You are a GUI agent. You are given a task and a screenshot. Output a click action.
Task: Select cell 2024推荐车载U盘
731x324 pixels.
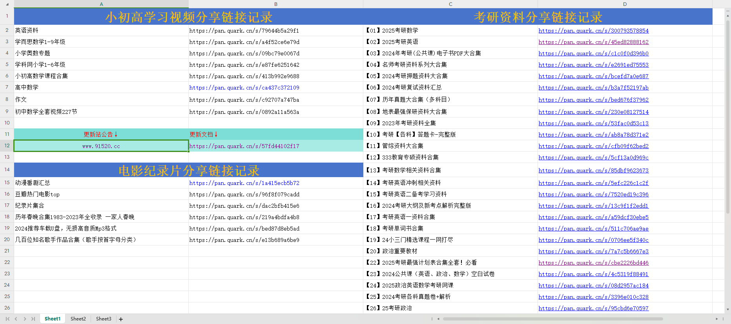[x=101, y=228]
